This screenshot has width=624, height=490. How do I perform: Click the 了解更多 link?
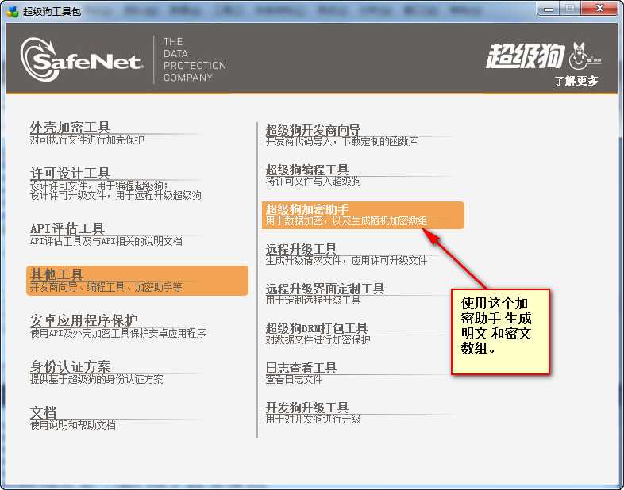[576, 81]
